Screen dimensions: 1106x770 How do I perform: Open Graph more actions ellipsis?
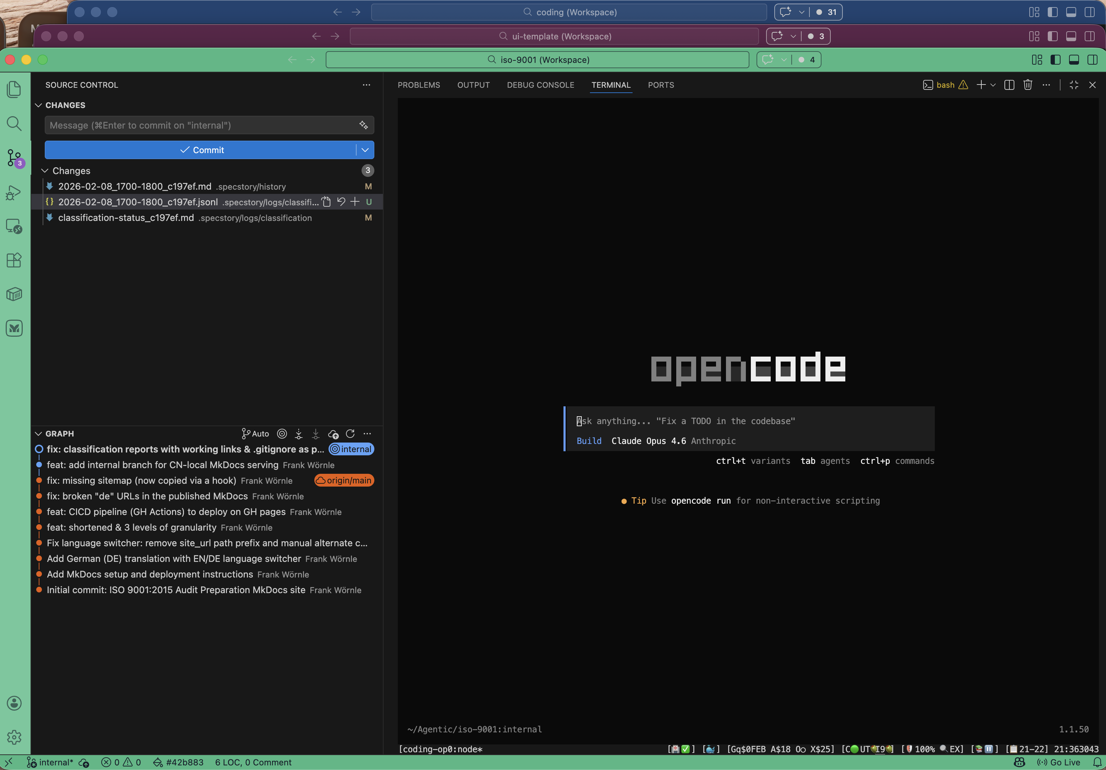point(367,434)
